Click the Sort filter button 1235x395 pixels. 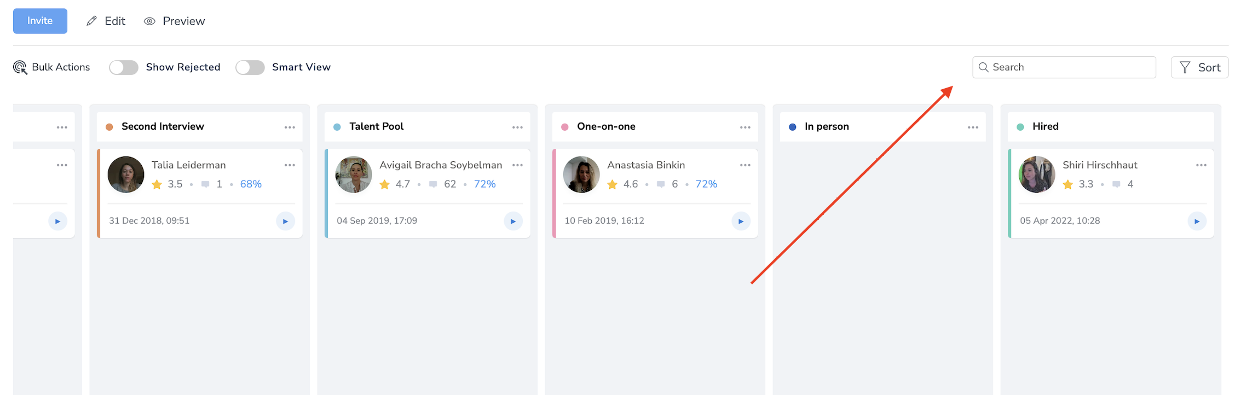point(1199,67)
